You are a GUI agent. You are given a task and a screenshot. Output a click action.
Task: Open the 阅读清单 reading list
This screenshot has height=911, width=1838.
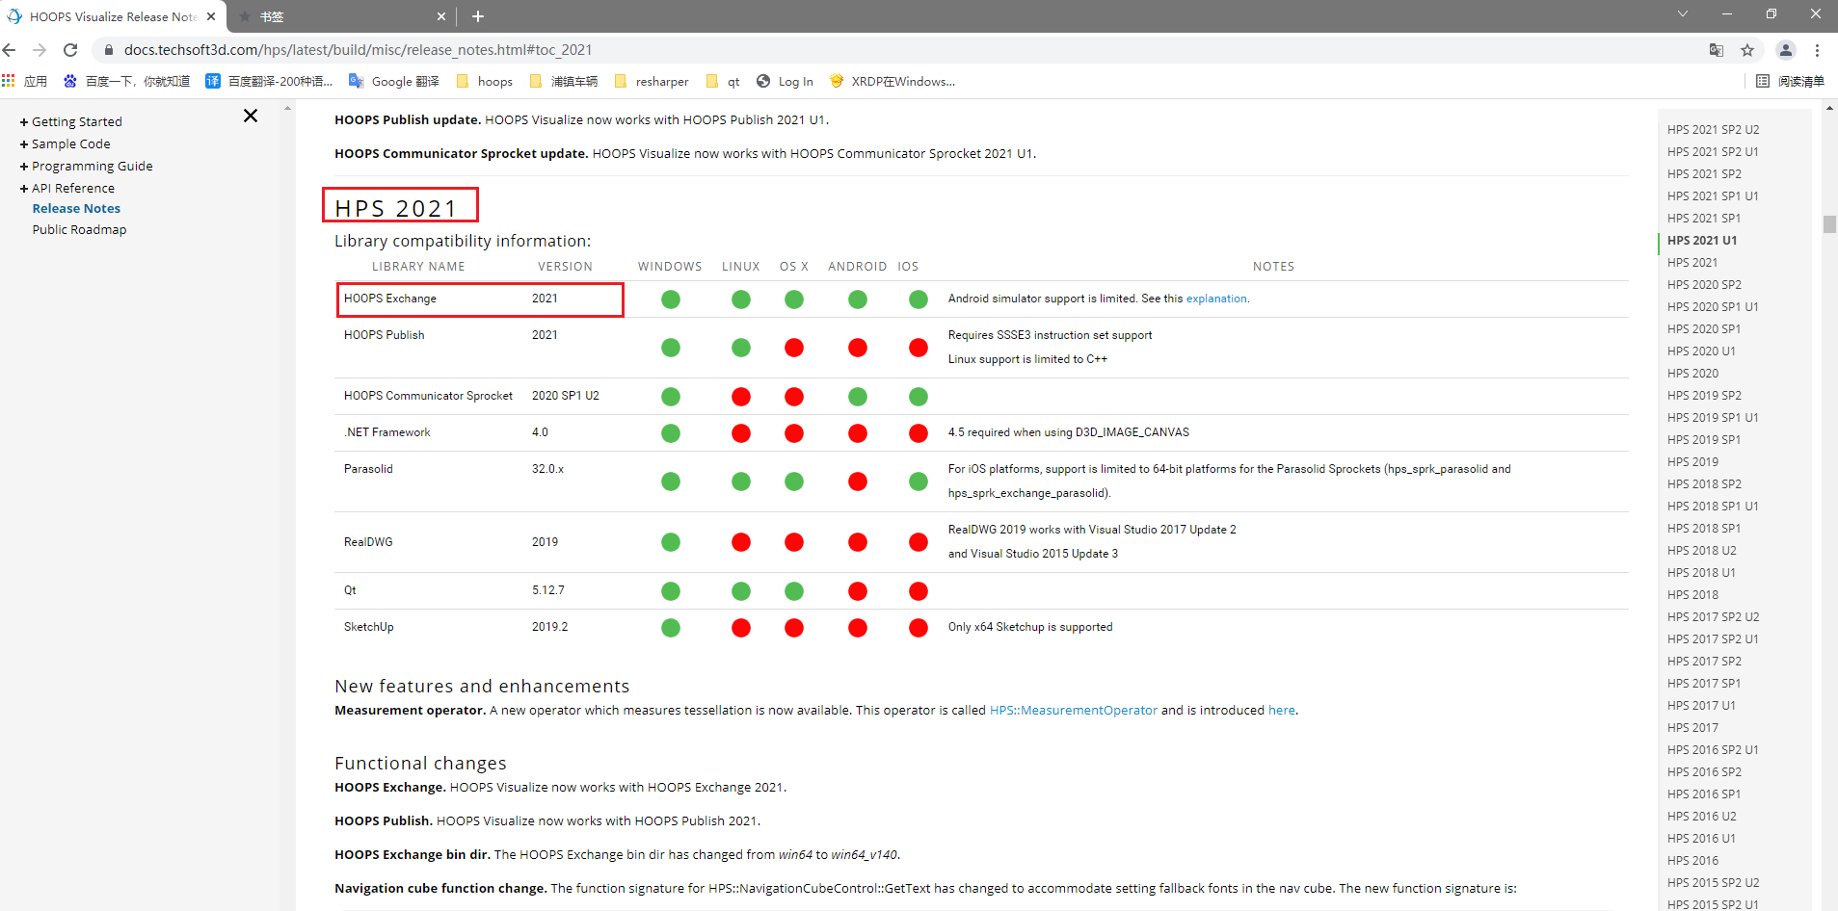click(x=1790, y=81)
